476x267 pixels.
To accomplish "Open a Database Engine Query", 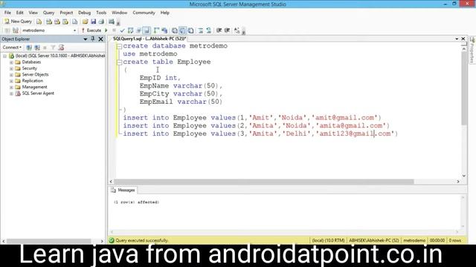I will [39, 22].
